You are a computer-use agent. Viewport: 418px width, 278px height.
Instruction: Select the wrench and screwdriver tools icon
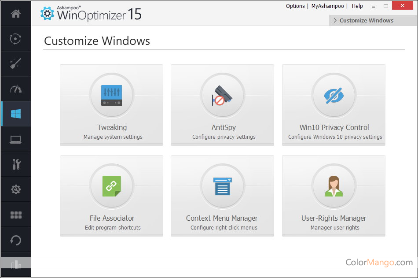pos(16,164)
